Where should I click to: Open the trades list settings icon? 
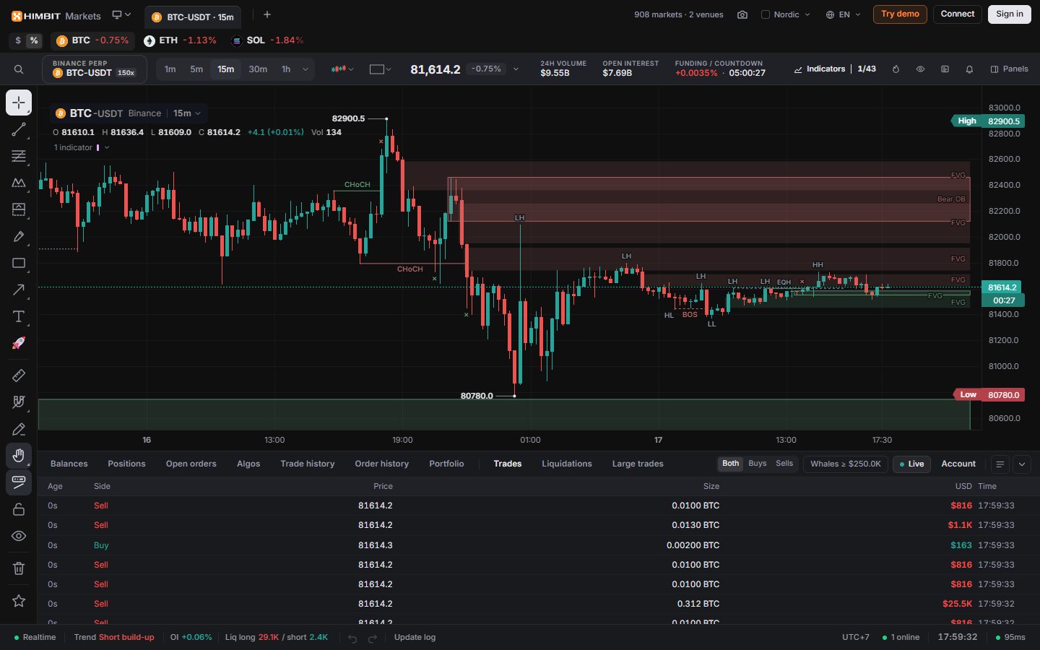tap(1000, 464)
